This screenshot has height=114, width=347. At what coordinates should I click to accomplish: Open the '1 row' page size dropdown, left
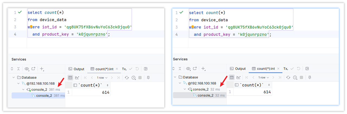pyautogui.click(x=102, y=78)
